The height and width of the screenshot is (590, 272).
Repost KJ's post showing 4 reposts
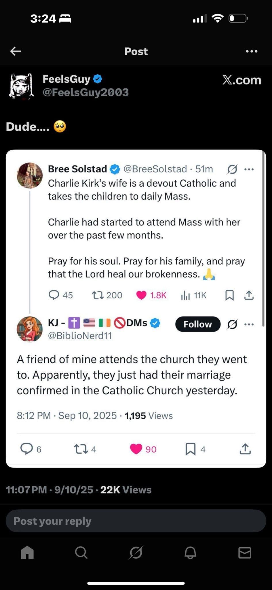click(x=81, y=449)
